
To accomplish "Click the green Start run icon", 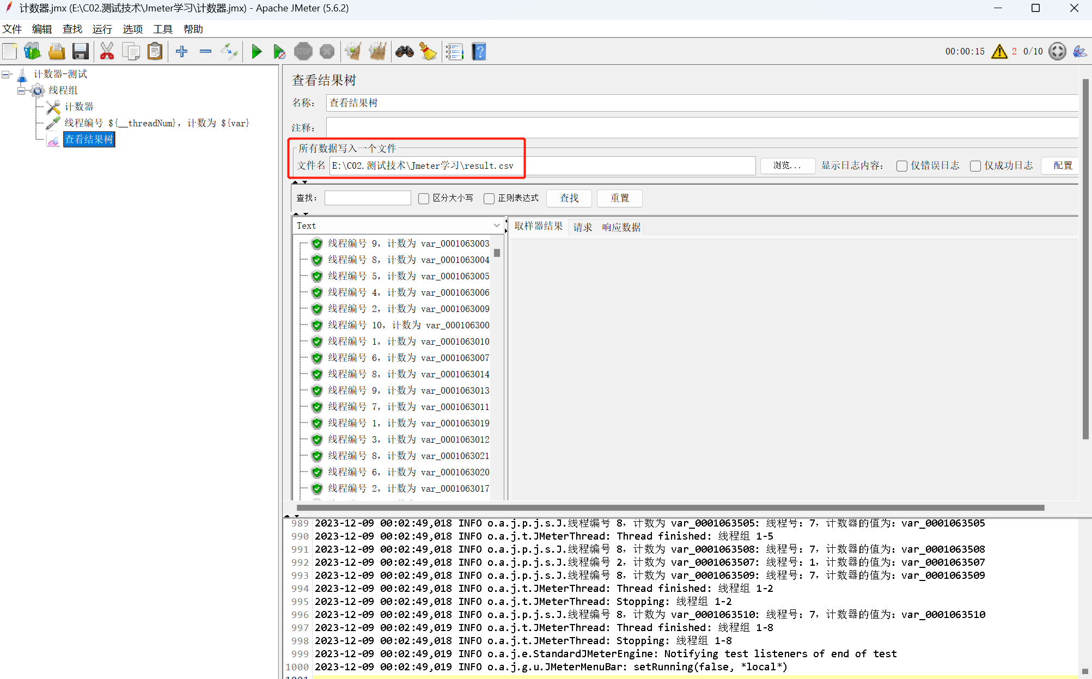I will (x=257, y=52).
